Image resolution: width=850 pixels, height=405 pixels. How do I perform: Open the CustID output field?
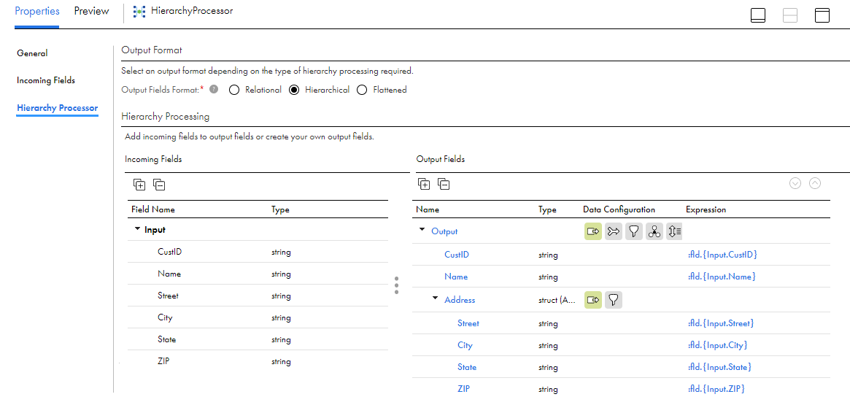click(x=457, y=254)
